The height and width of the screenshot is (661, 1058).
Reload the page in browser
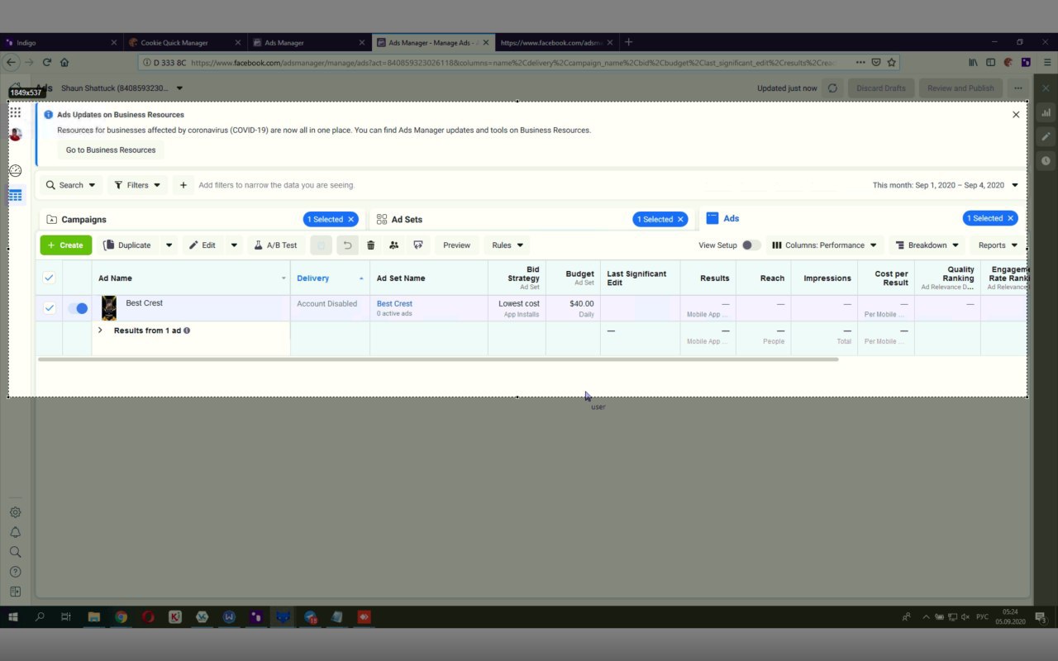point(47,62)
